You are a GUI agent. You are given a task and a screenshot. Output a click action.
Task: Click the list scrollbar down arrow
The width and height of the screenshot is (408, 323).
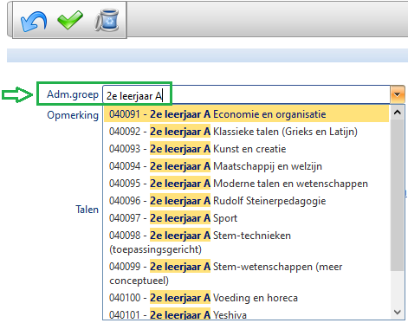point(398,313)
